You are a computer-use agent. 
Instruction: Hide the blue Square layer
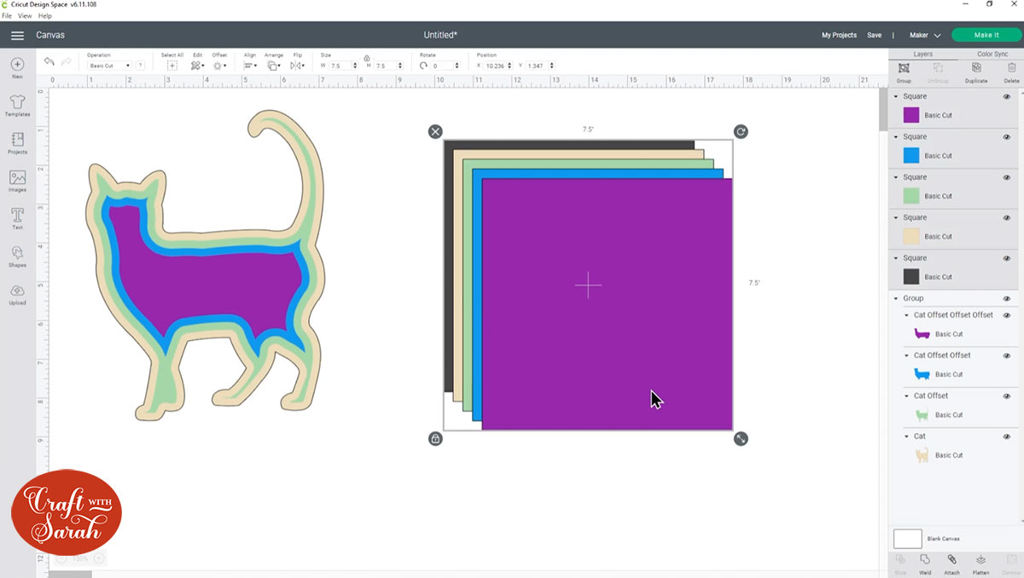(x=1006, y=136)
